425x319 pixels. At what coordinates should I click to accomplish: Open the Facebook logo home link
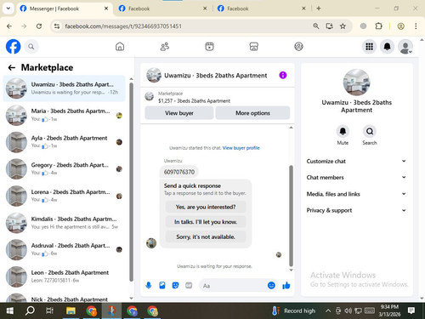click(x=13, y=47)
